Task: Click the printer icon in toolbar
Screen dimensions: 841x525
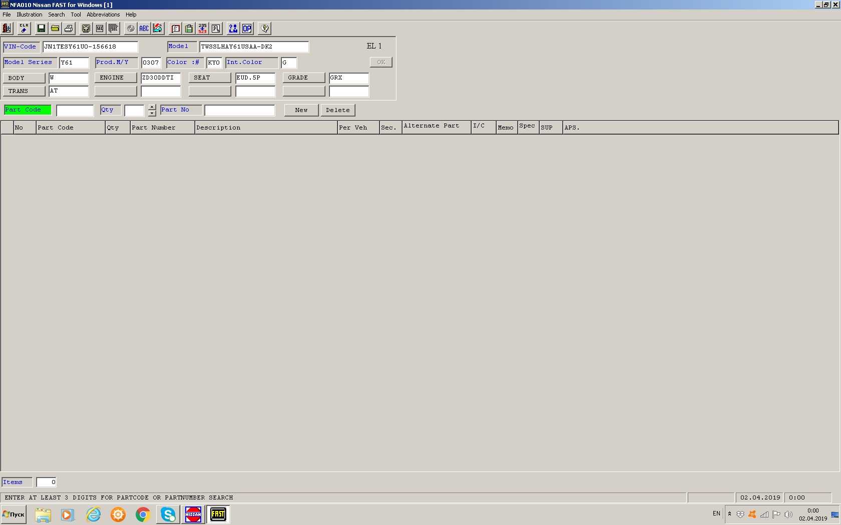Action: pyautogui.click(x=69, y=28)
